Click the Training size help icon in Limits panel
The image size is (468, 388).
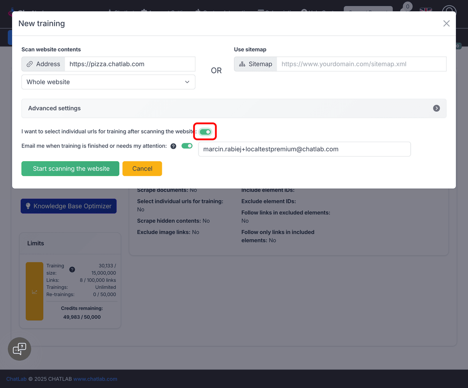(x=72, y=269)
